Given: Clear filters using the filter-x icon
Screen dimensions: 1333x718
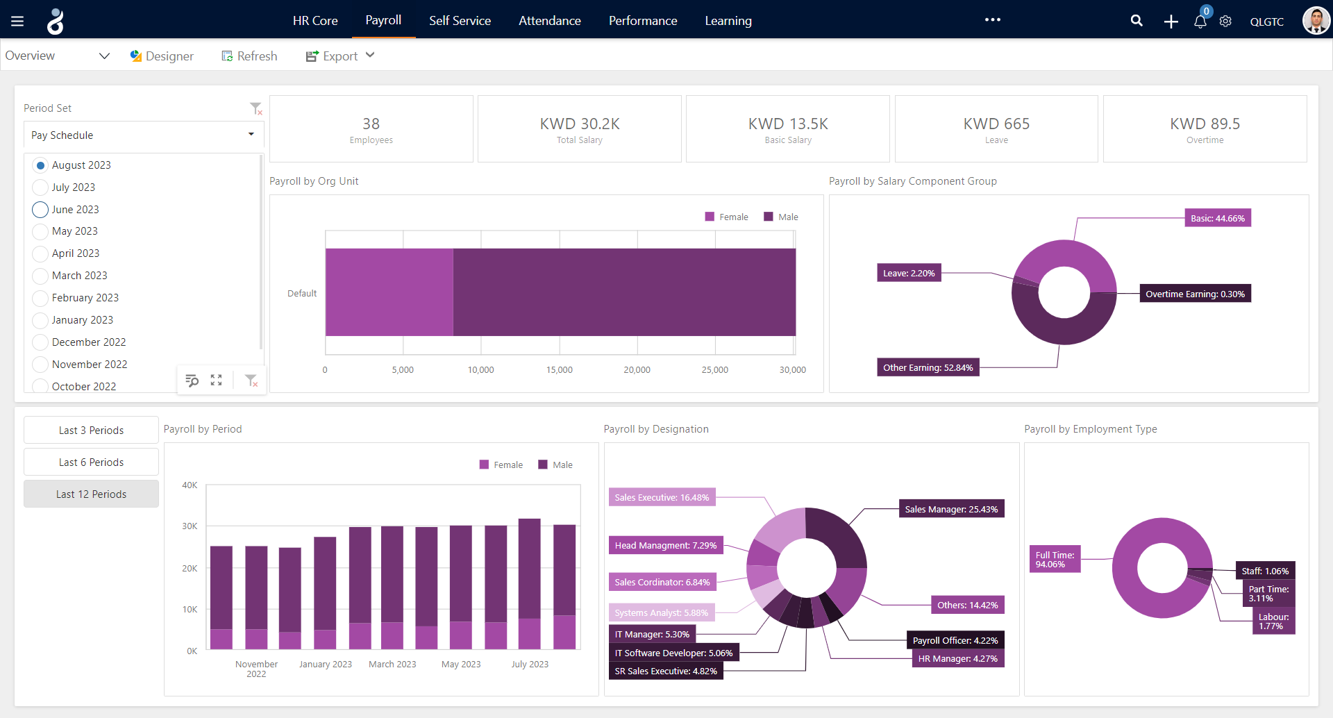Looking at the screenshot, I should (251, 380).
